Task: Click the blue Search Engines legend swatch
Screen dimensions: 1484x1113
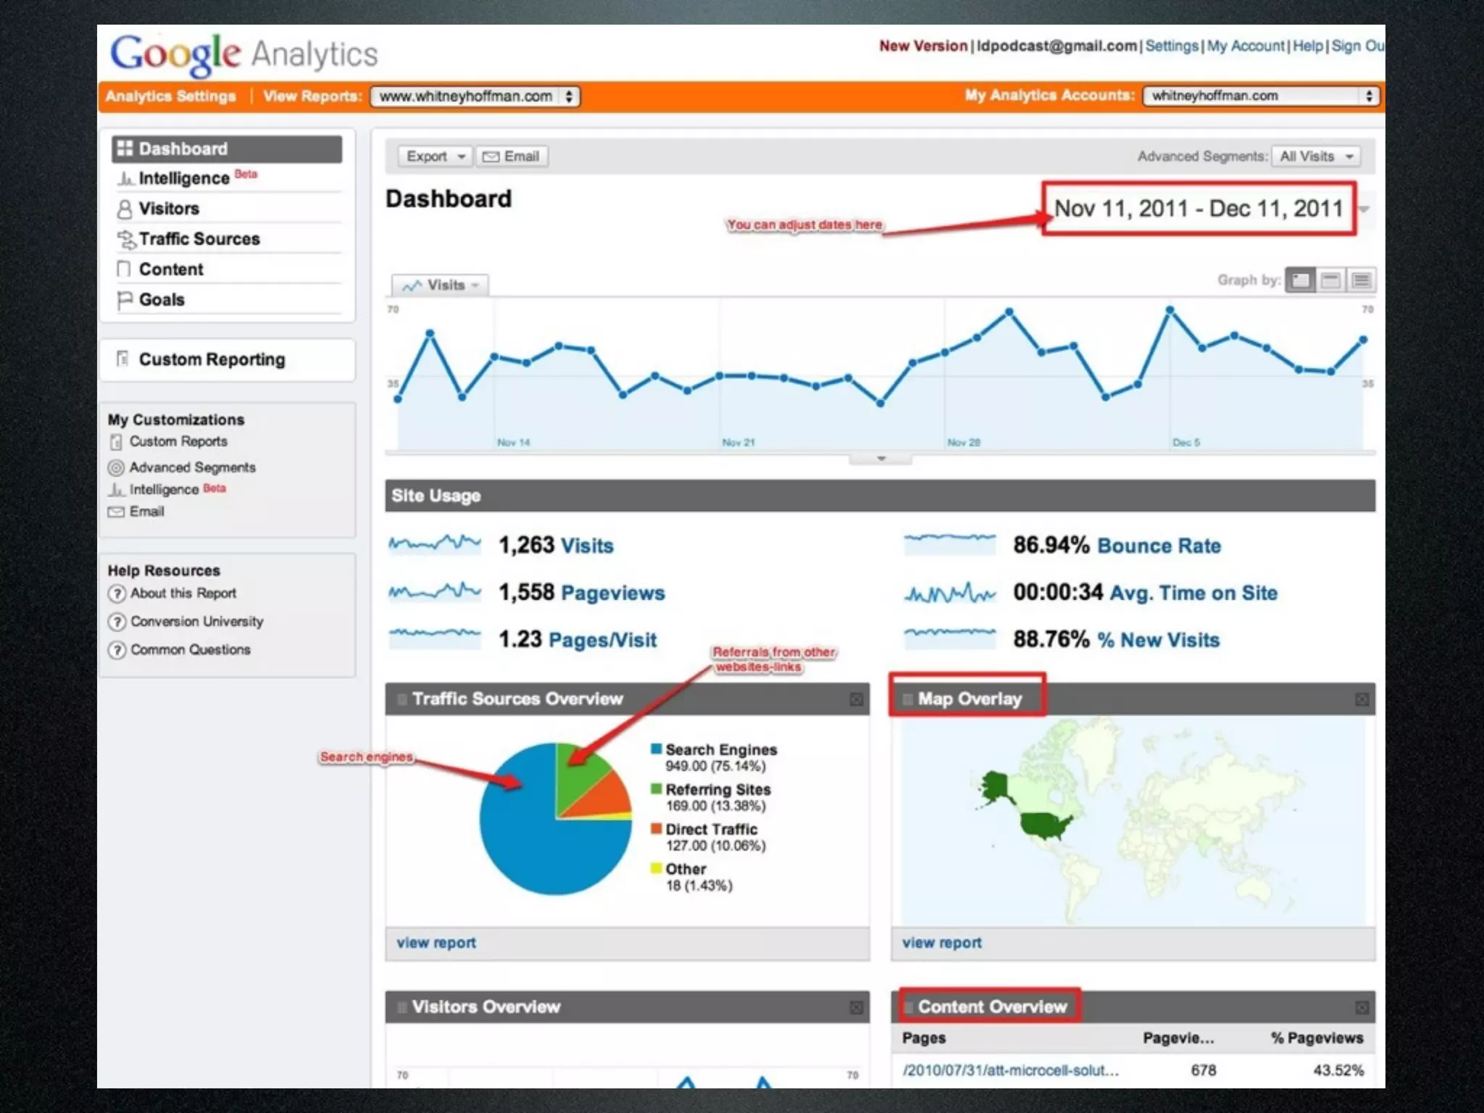Action: (x=656, y=749)
